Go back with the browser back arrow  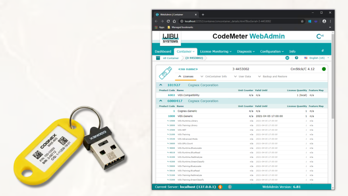[156, 21]
